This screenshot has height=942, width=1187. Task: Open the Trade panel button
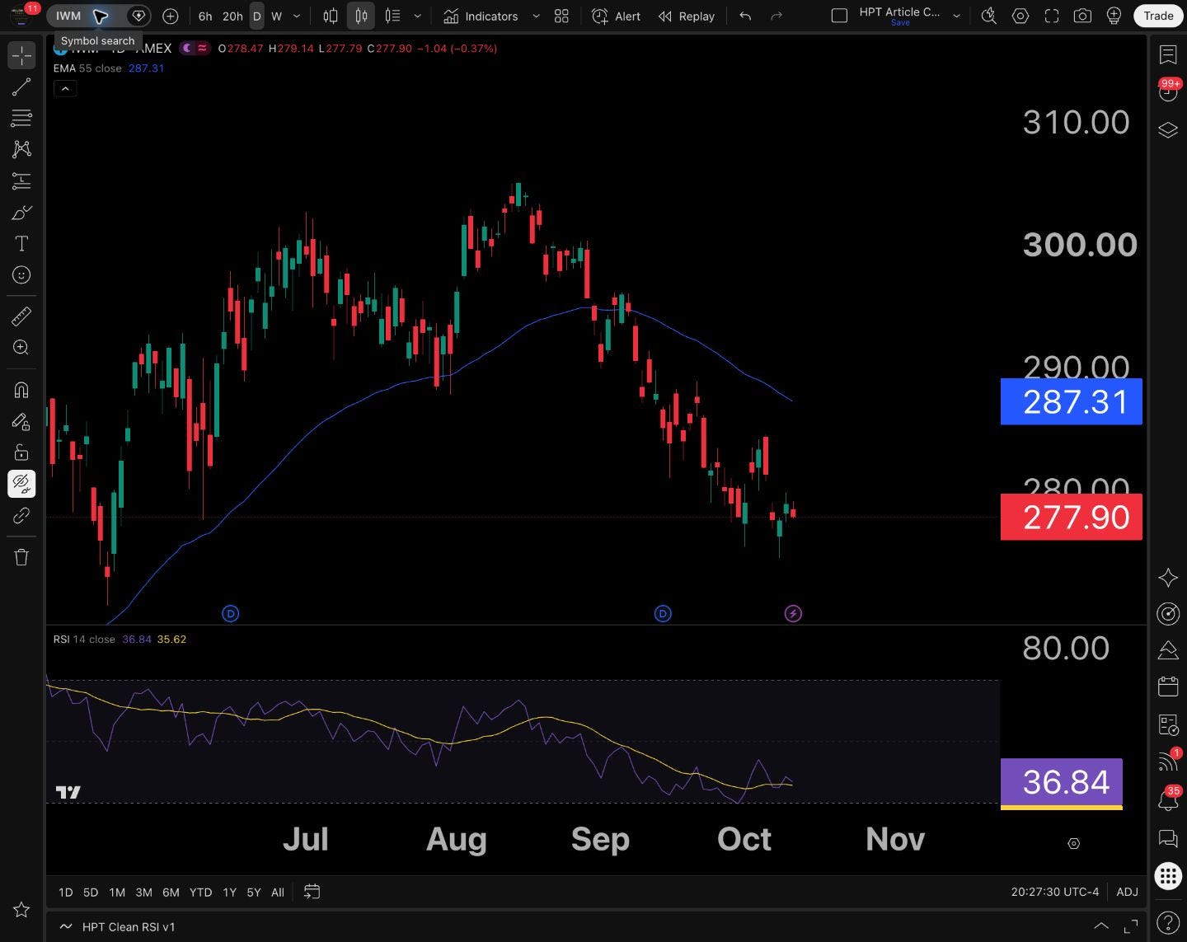(1158, 16)
